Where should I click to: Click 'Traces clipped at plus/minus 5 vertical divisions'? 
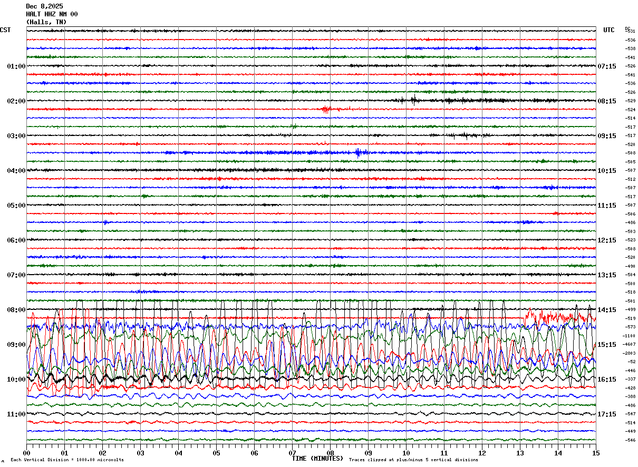(x=413, y=460)
